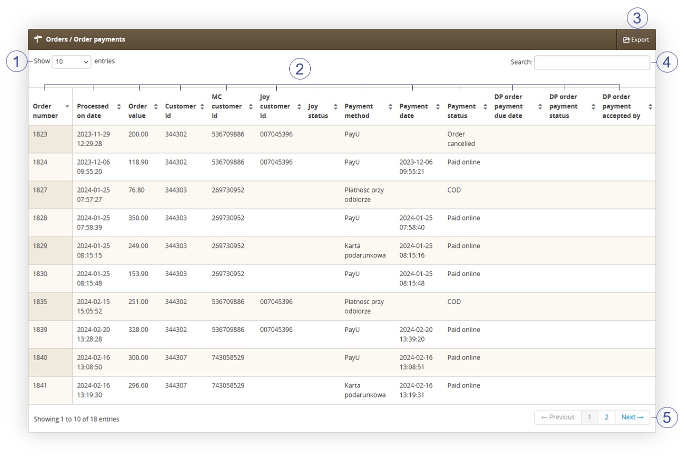Select order number 1827 cell
The image size is (685, 464).
[51, 195]
